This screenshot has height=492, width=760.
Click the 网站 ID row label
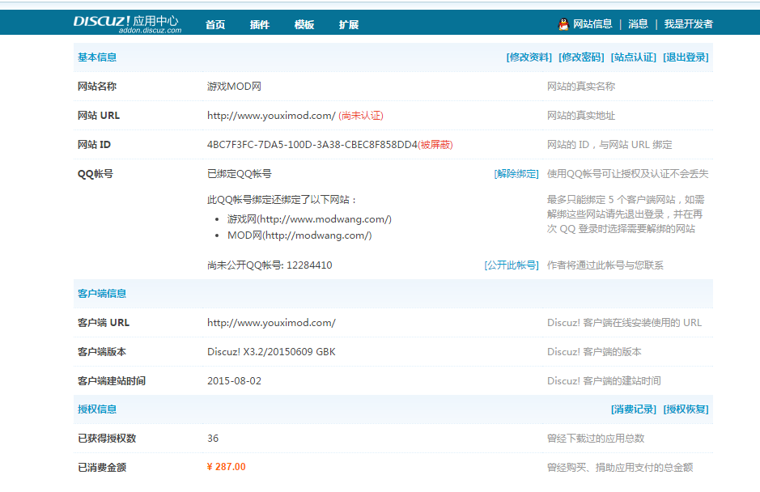pos(94,145)
